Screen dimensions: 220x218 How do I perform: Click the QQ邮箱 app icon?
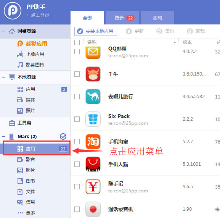coord(93,52)
